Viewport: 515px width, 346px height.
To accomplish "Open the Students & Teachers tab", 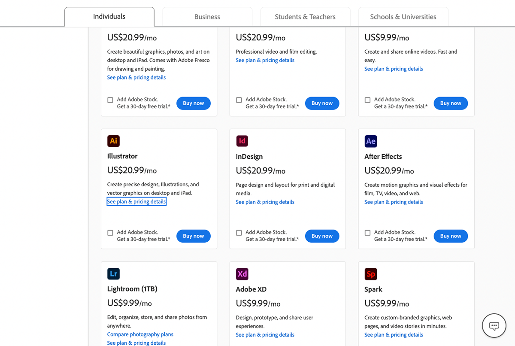I will click(x=305, y=16).
